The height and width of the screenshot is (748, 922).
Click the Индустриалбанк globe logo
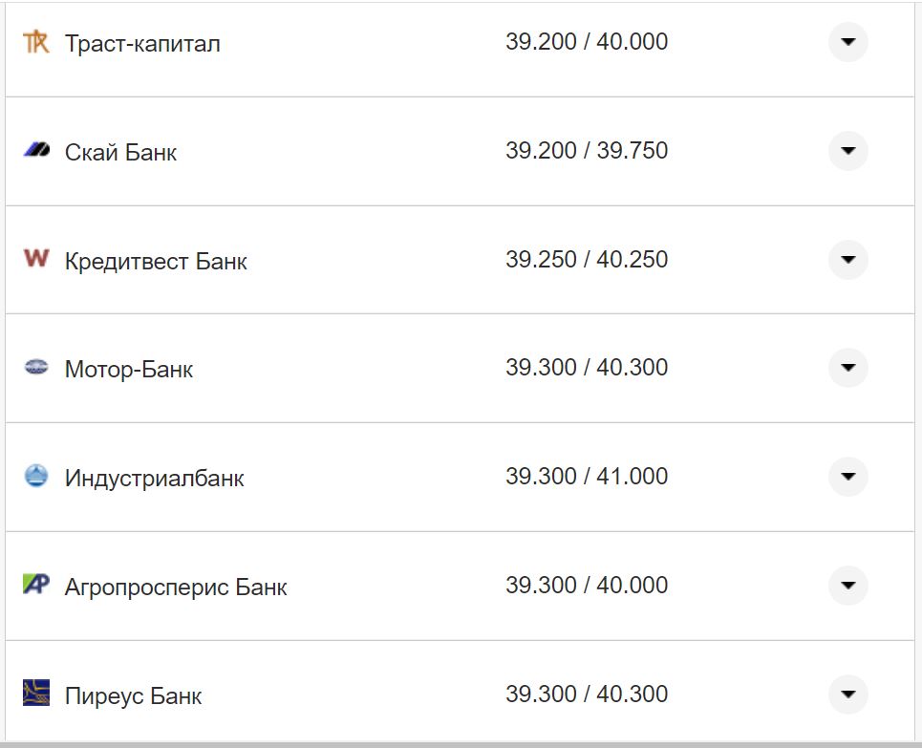(35, 477)
